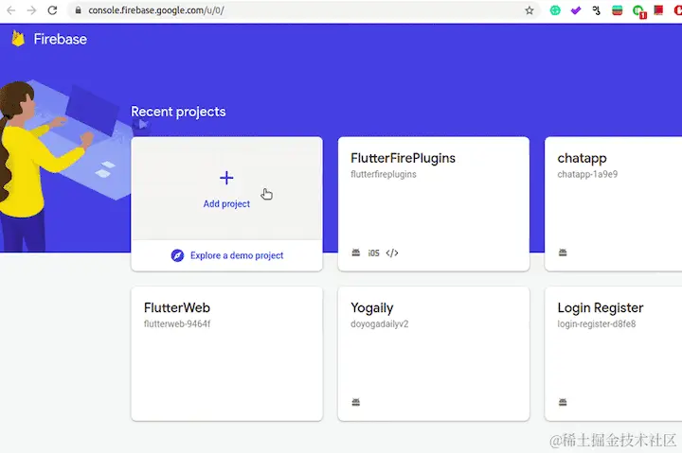Click the plus icon to add project
Viewport: 682px width, 453px height.
226,178
